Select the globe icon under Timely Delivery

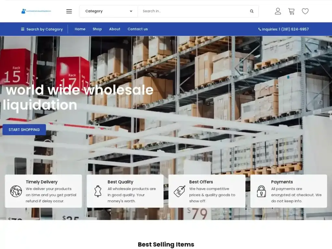pos(15,191)
